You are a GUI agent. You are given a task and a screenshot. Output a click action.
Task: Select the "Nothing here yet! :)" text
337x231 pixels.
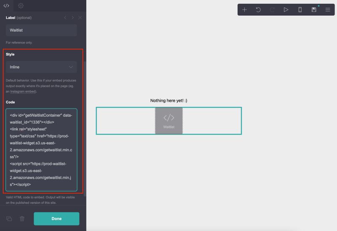coord(169,101)
